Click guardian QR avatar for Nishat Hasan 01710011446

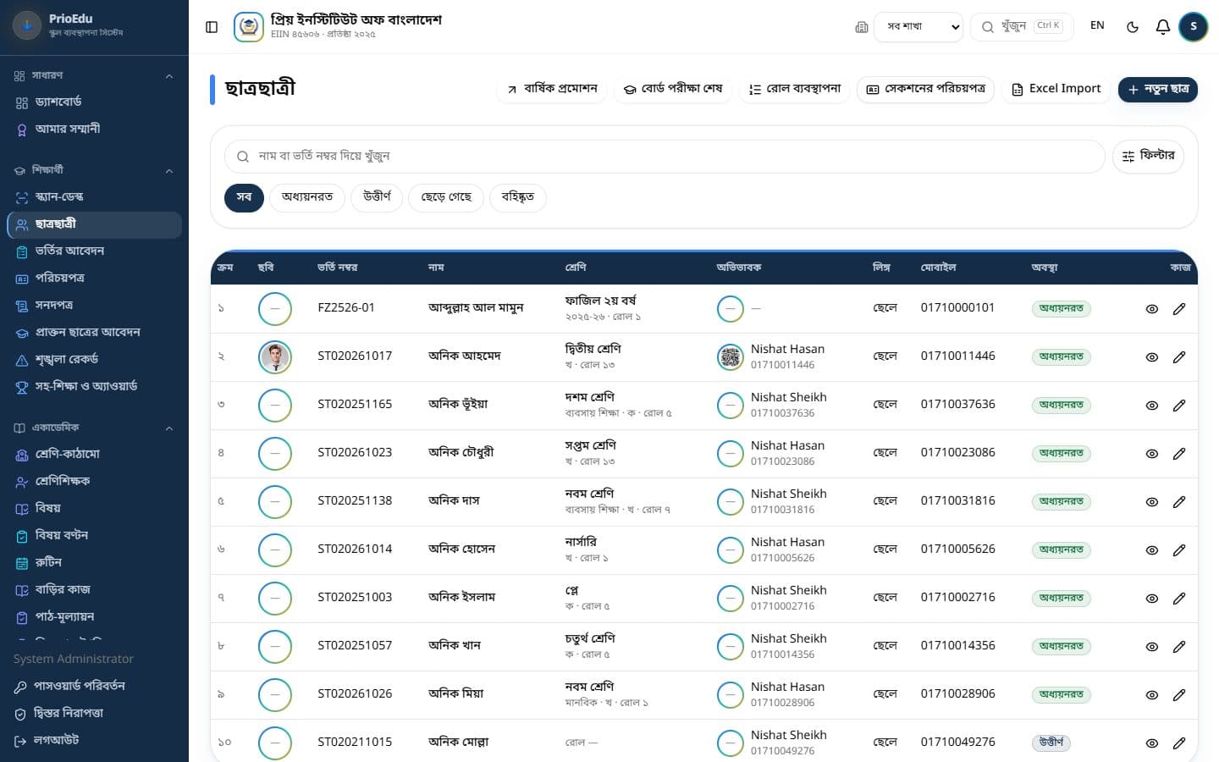tap(731, 357)
